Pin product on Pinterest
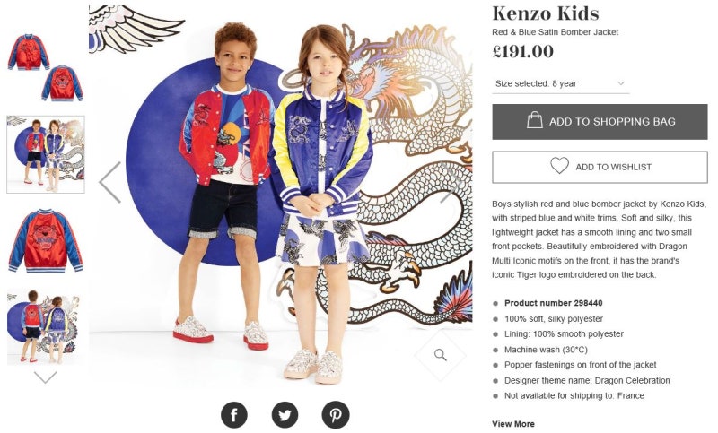 click(336, 414)
